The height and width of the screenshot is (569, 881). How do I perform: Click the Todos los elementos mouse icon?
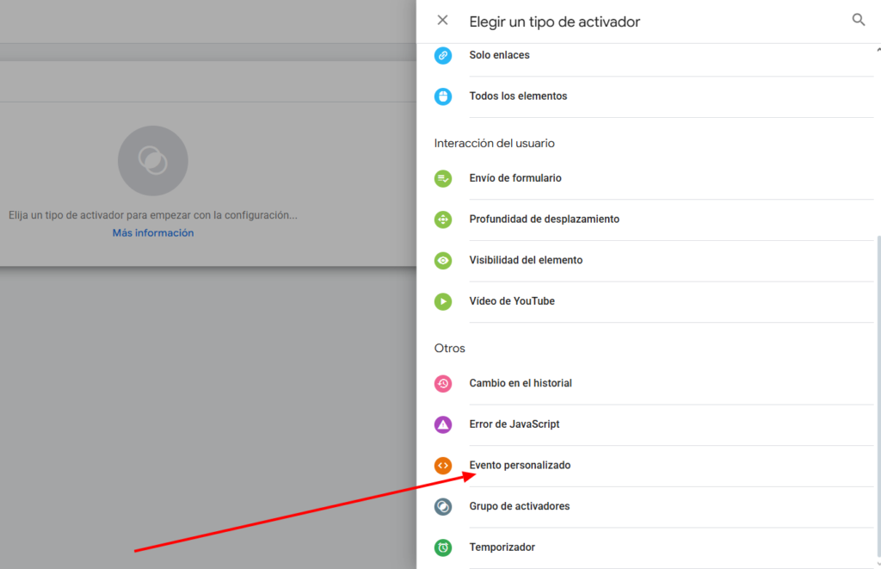[443, 96]
